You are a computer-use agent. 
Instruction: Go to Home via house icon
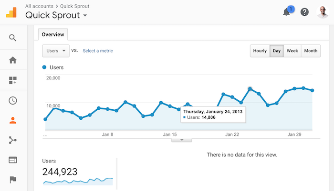coord(13,60)
